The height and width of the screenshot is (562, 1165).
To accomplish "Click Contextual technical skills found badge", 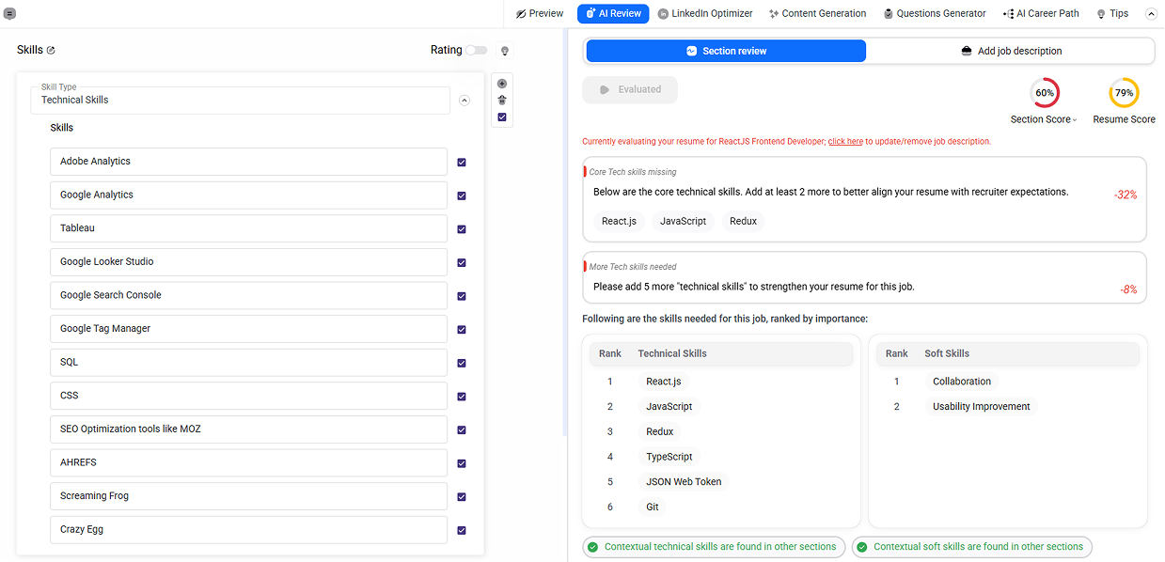I will click(x=713, y=547).
